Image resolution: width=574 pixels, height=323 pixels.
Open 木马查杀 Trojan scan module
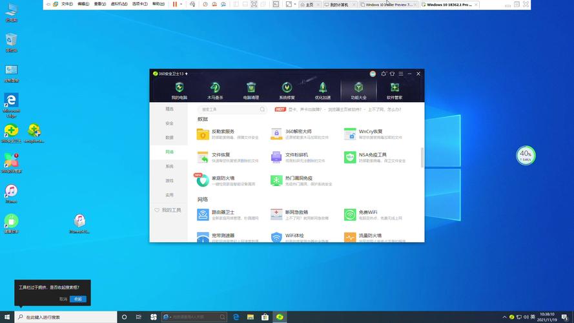215,91
